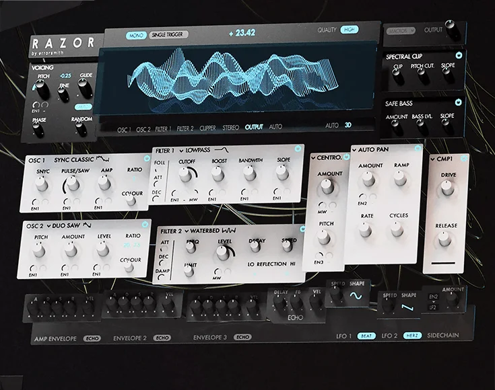
Task: Switch display to the OSC 1 tab
Action: tap(124, 130)
